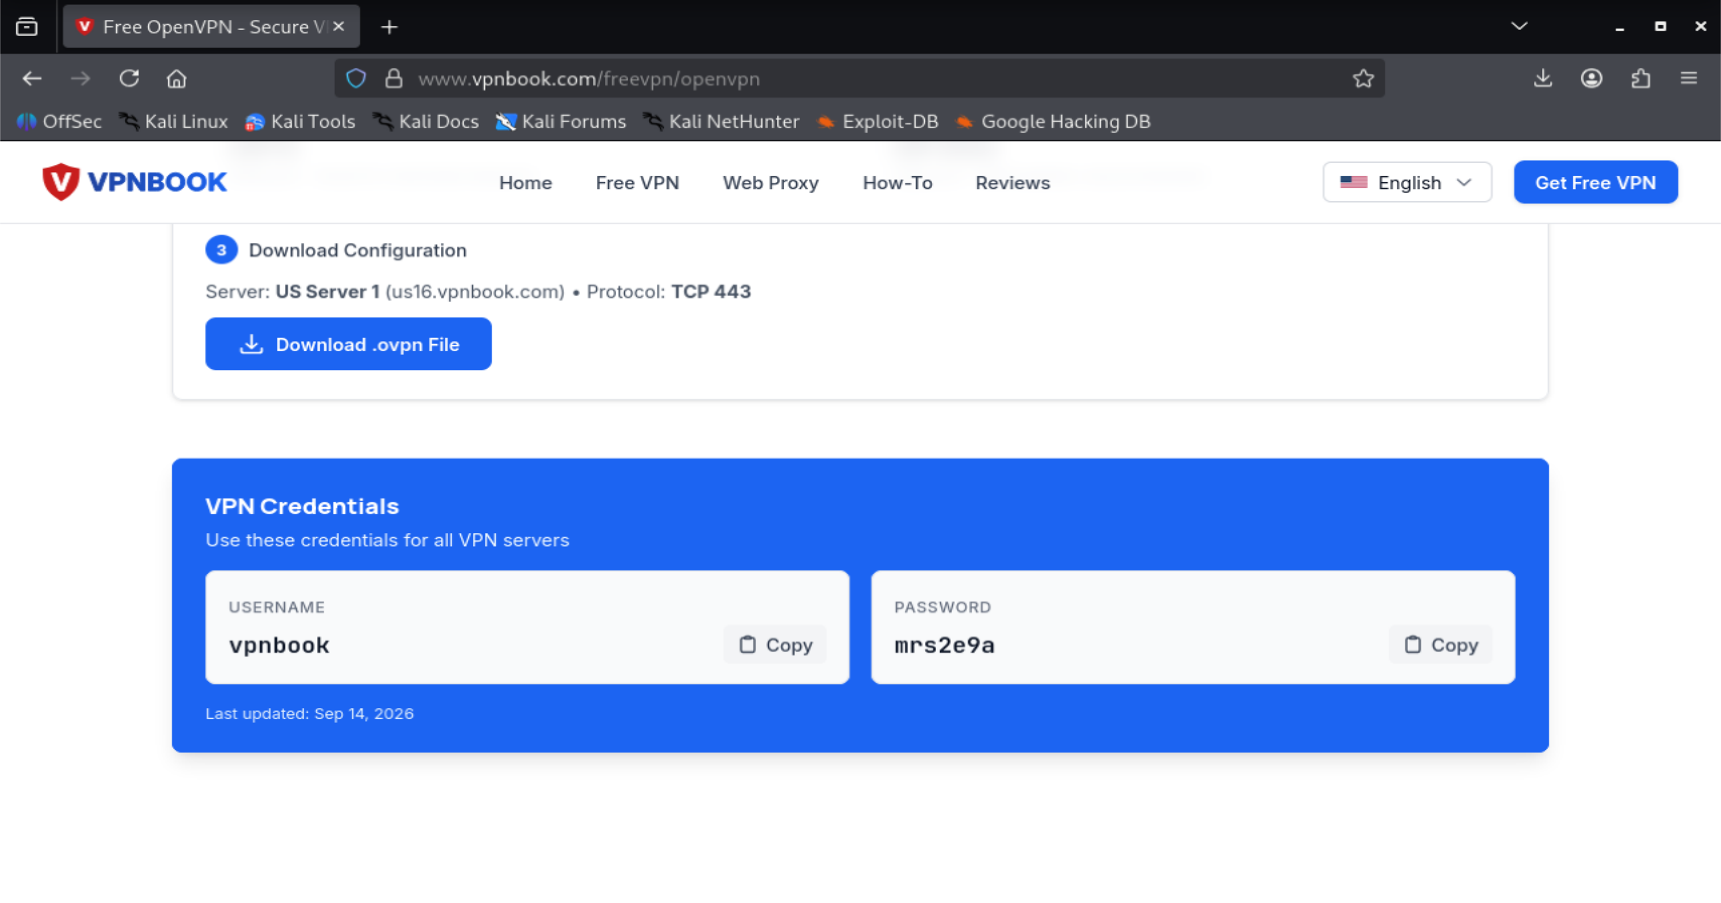Open the OffSec bookmark
Viewport: 1721px width, 903px height.
59,122
